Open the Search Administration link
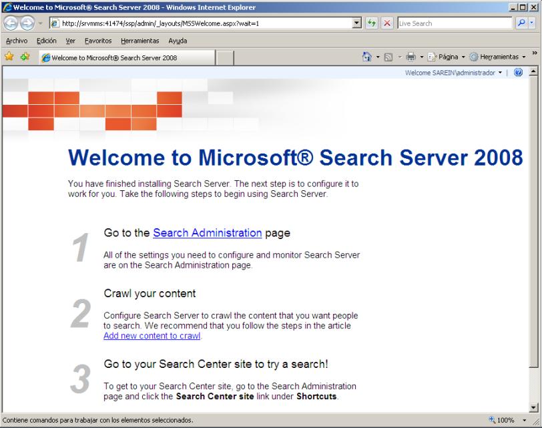The height and width of the screenshot is (428, 542). coord(208,232)
